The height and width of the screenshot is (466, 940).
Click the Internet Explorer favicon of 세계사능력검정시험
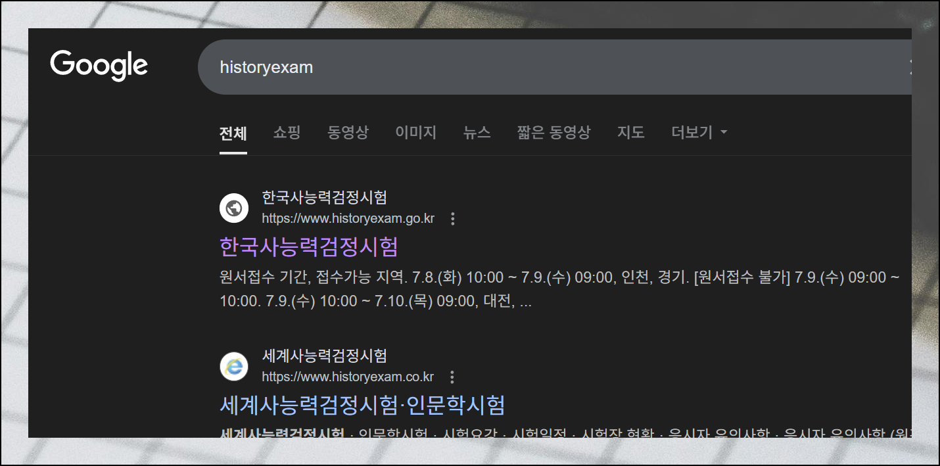[x=234, y=366]
